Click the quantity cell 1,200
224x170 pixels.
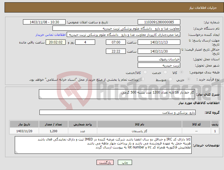point(53,131)
